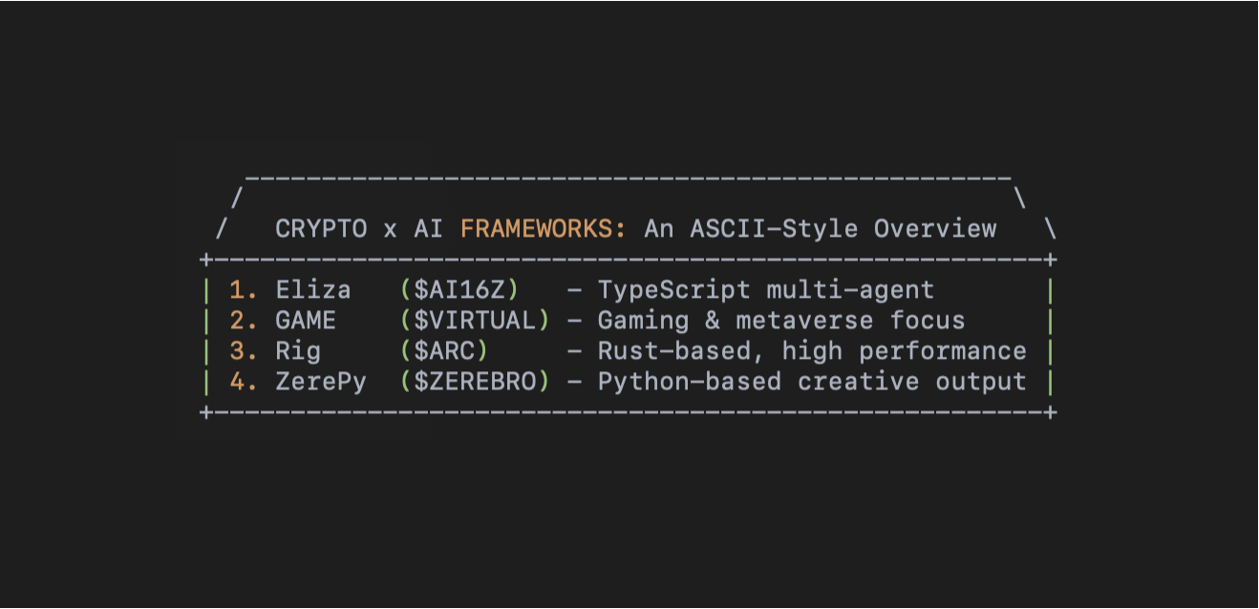Click the 'ZerePy' framework name

click(x=321, y=383)
